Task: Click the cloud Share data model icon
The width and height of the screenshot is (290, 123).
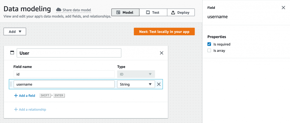Action: pyautogui.click(x=59, y=10)
